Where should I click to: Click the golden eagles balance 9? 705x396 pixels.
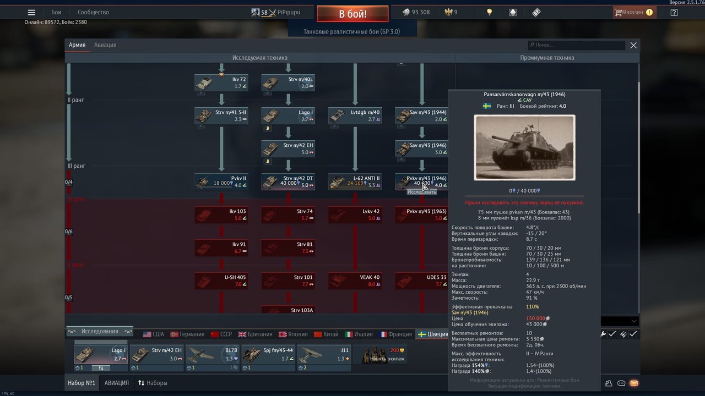[450, 12]
